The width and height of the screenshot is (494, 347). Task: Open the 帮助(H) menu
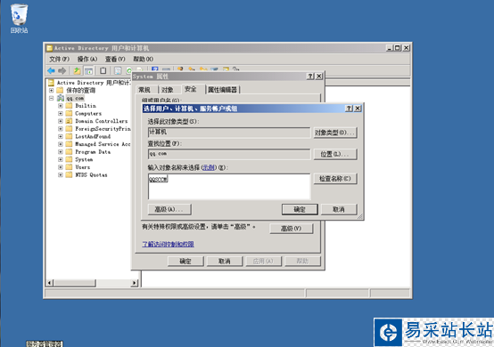[143, 59]
